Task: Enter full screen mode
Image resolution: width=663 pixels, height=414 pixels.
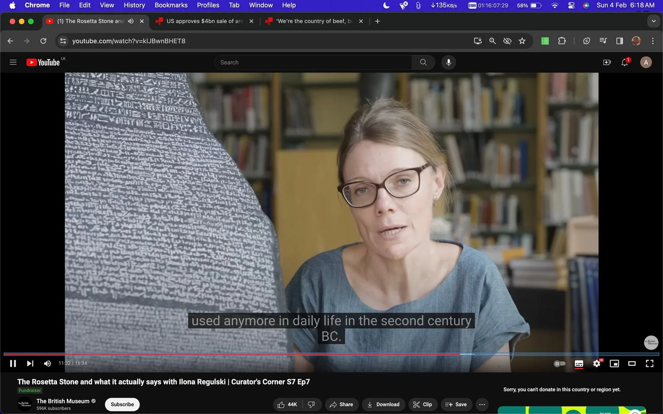Action: pos(650,364)
